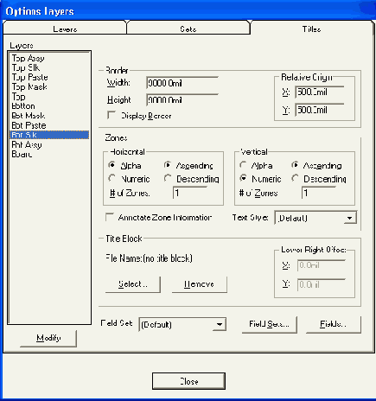Select Horizontal Numeric radio button
This screenshot has width=376, height=401.
[x=112, y=178]
